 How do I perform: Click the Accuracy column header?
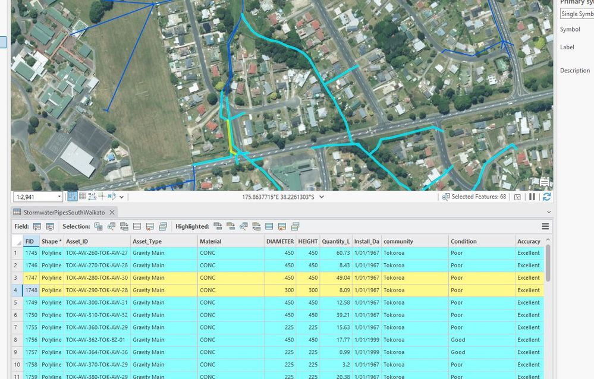pos(529,241)
